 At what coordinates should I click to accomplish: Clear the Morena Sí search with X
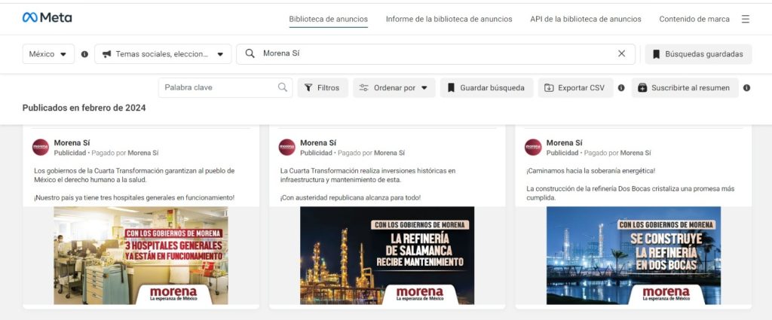621,53
